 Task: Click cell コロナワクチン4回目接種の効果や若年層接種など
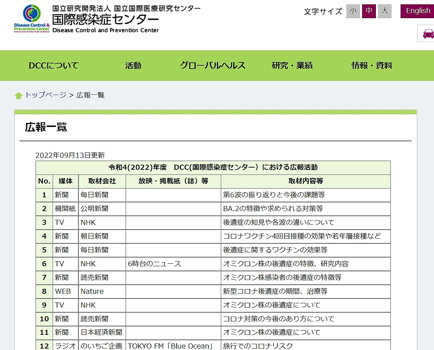click(306, 236)
